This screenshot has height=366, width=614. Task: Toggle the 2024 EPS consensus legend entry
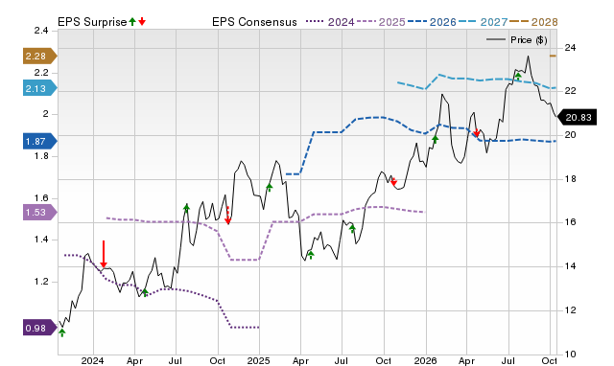[x=330, y=22]
